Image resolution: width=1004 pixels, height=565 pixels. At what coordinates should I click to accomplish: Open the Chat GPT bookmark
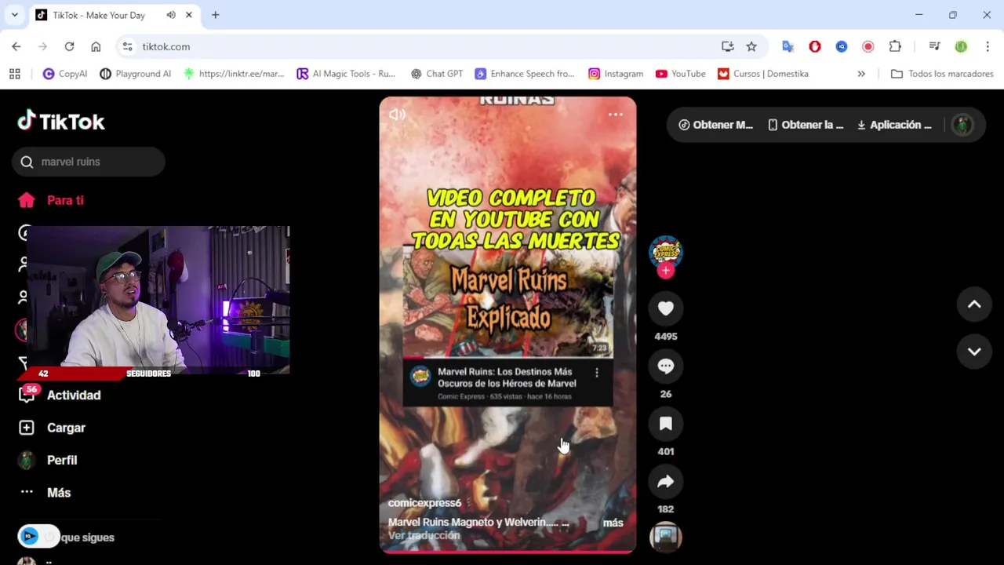pos(437,74)
